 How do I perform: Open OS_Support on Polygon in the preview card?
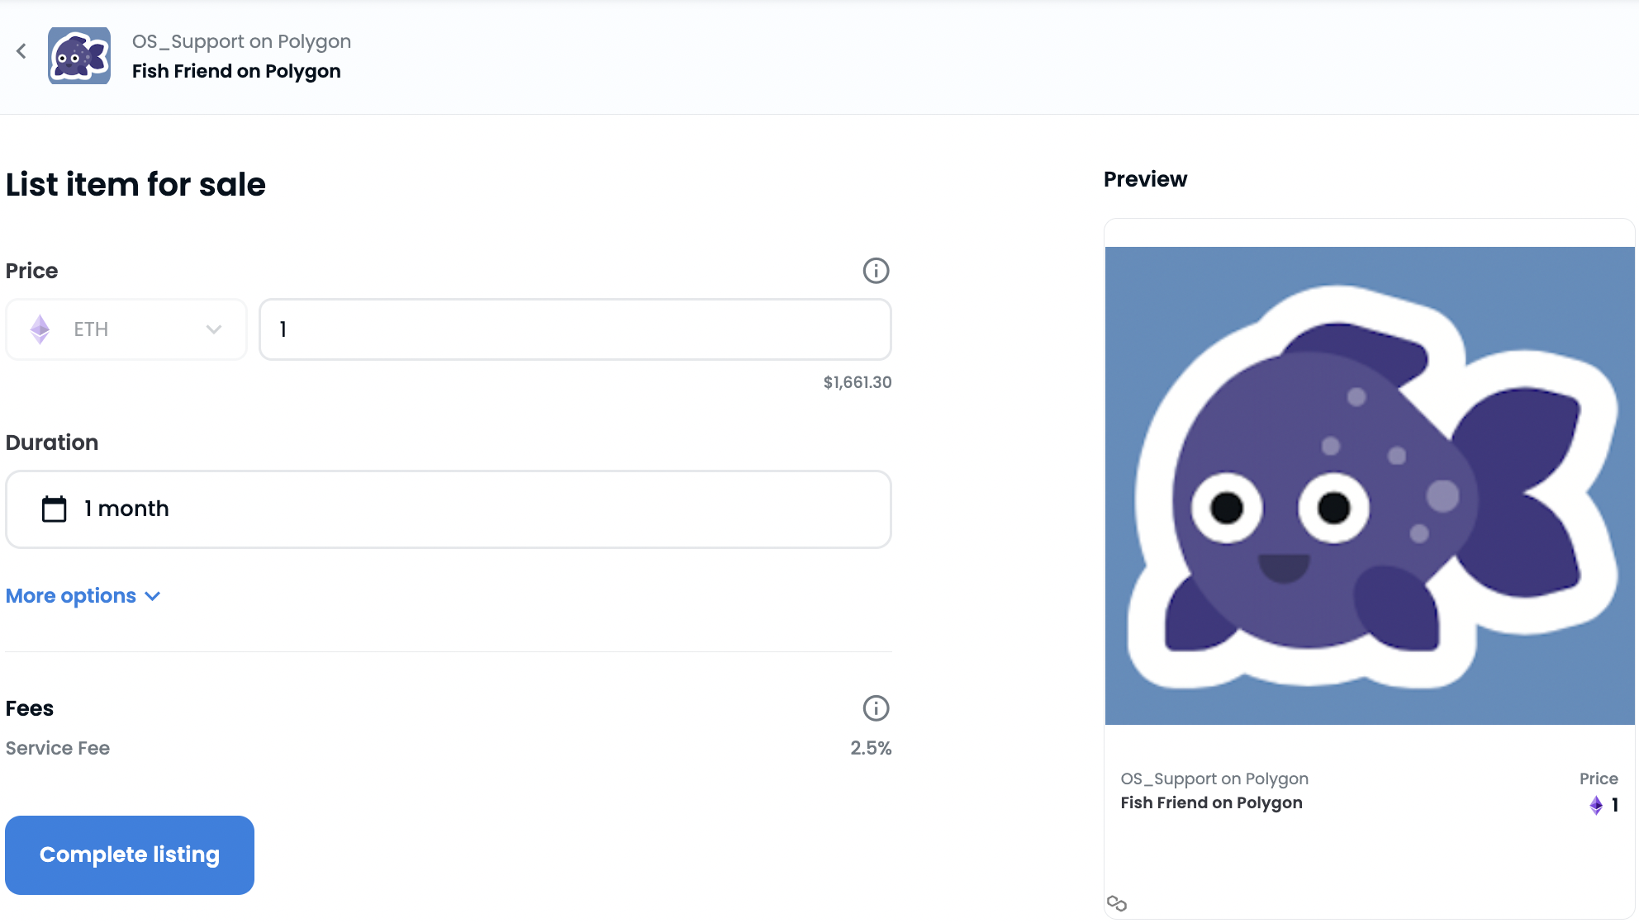coord(1214,779)
